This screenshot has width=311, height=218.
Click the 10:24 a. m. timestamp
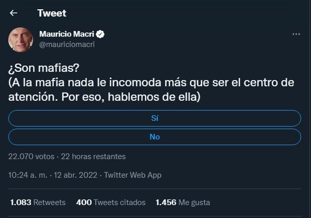coord(27,175)
